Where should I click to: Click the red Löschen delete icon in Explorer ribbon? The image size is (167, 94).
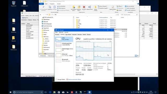84,7
